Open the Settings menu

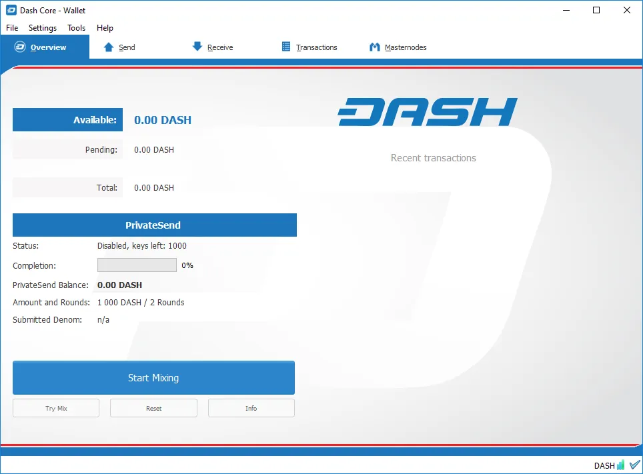(x=43, y=28)
